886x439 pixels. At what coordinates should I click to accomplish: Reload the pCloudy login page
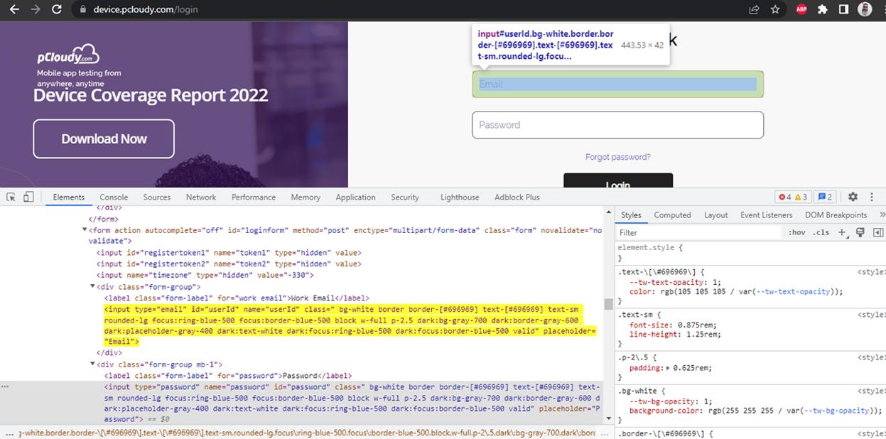point(57,9)
